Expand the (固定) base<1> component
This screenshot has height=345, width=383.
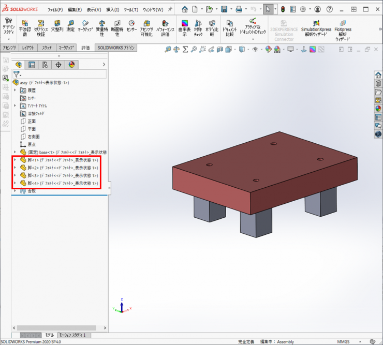click(15, 152)
